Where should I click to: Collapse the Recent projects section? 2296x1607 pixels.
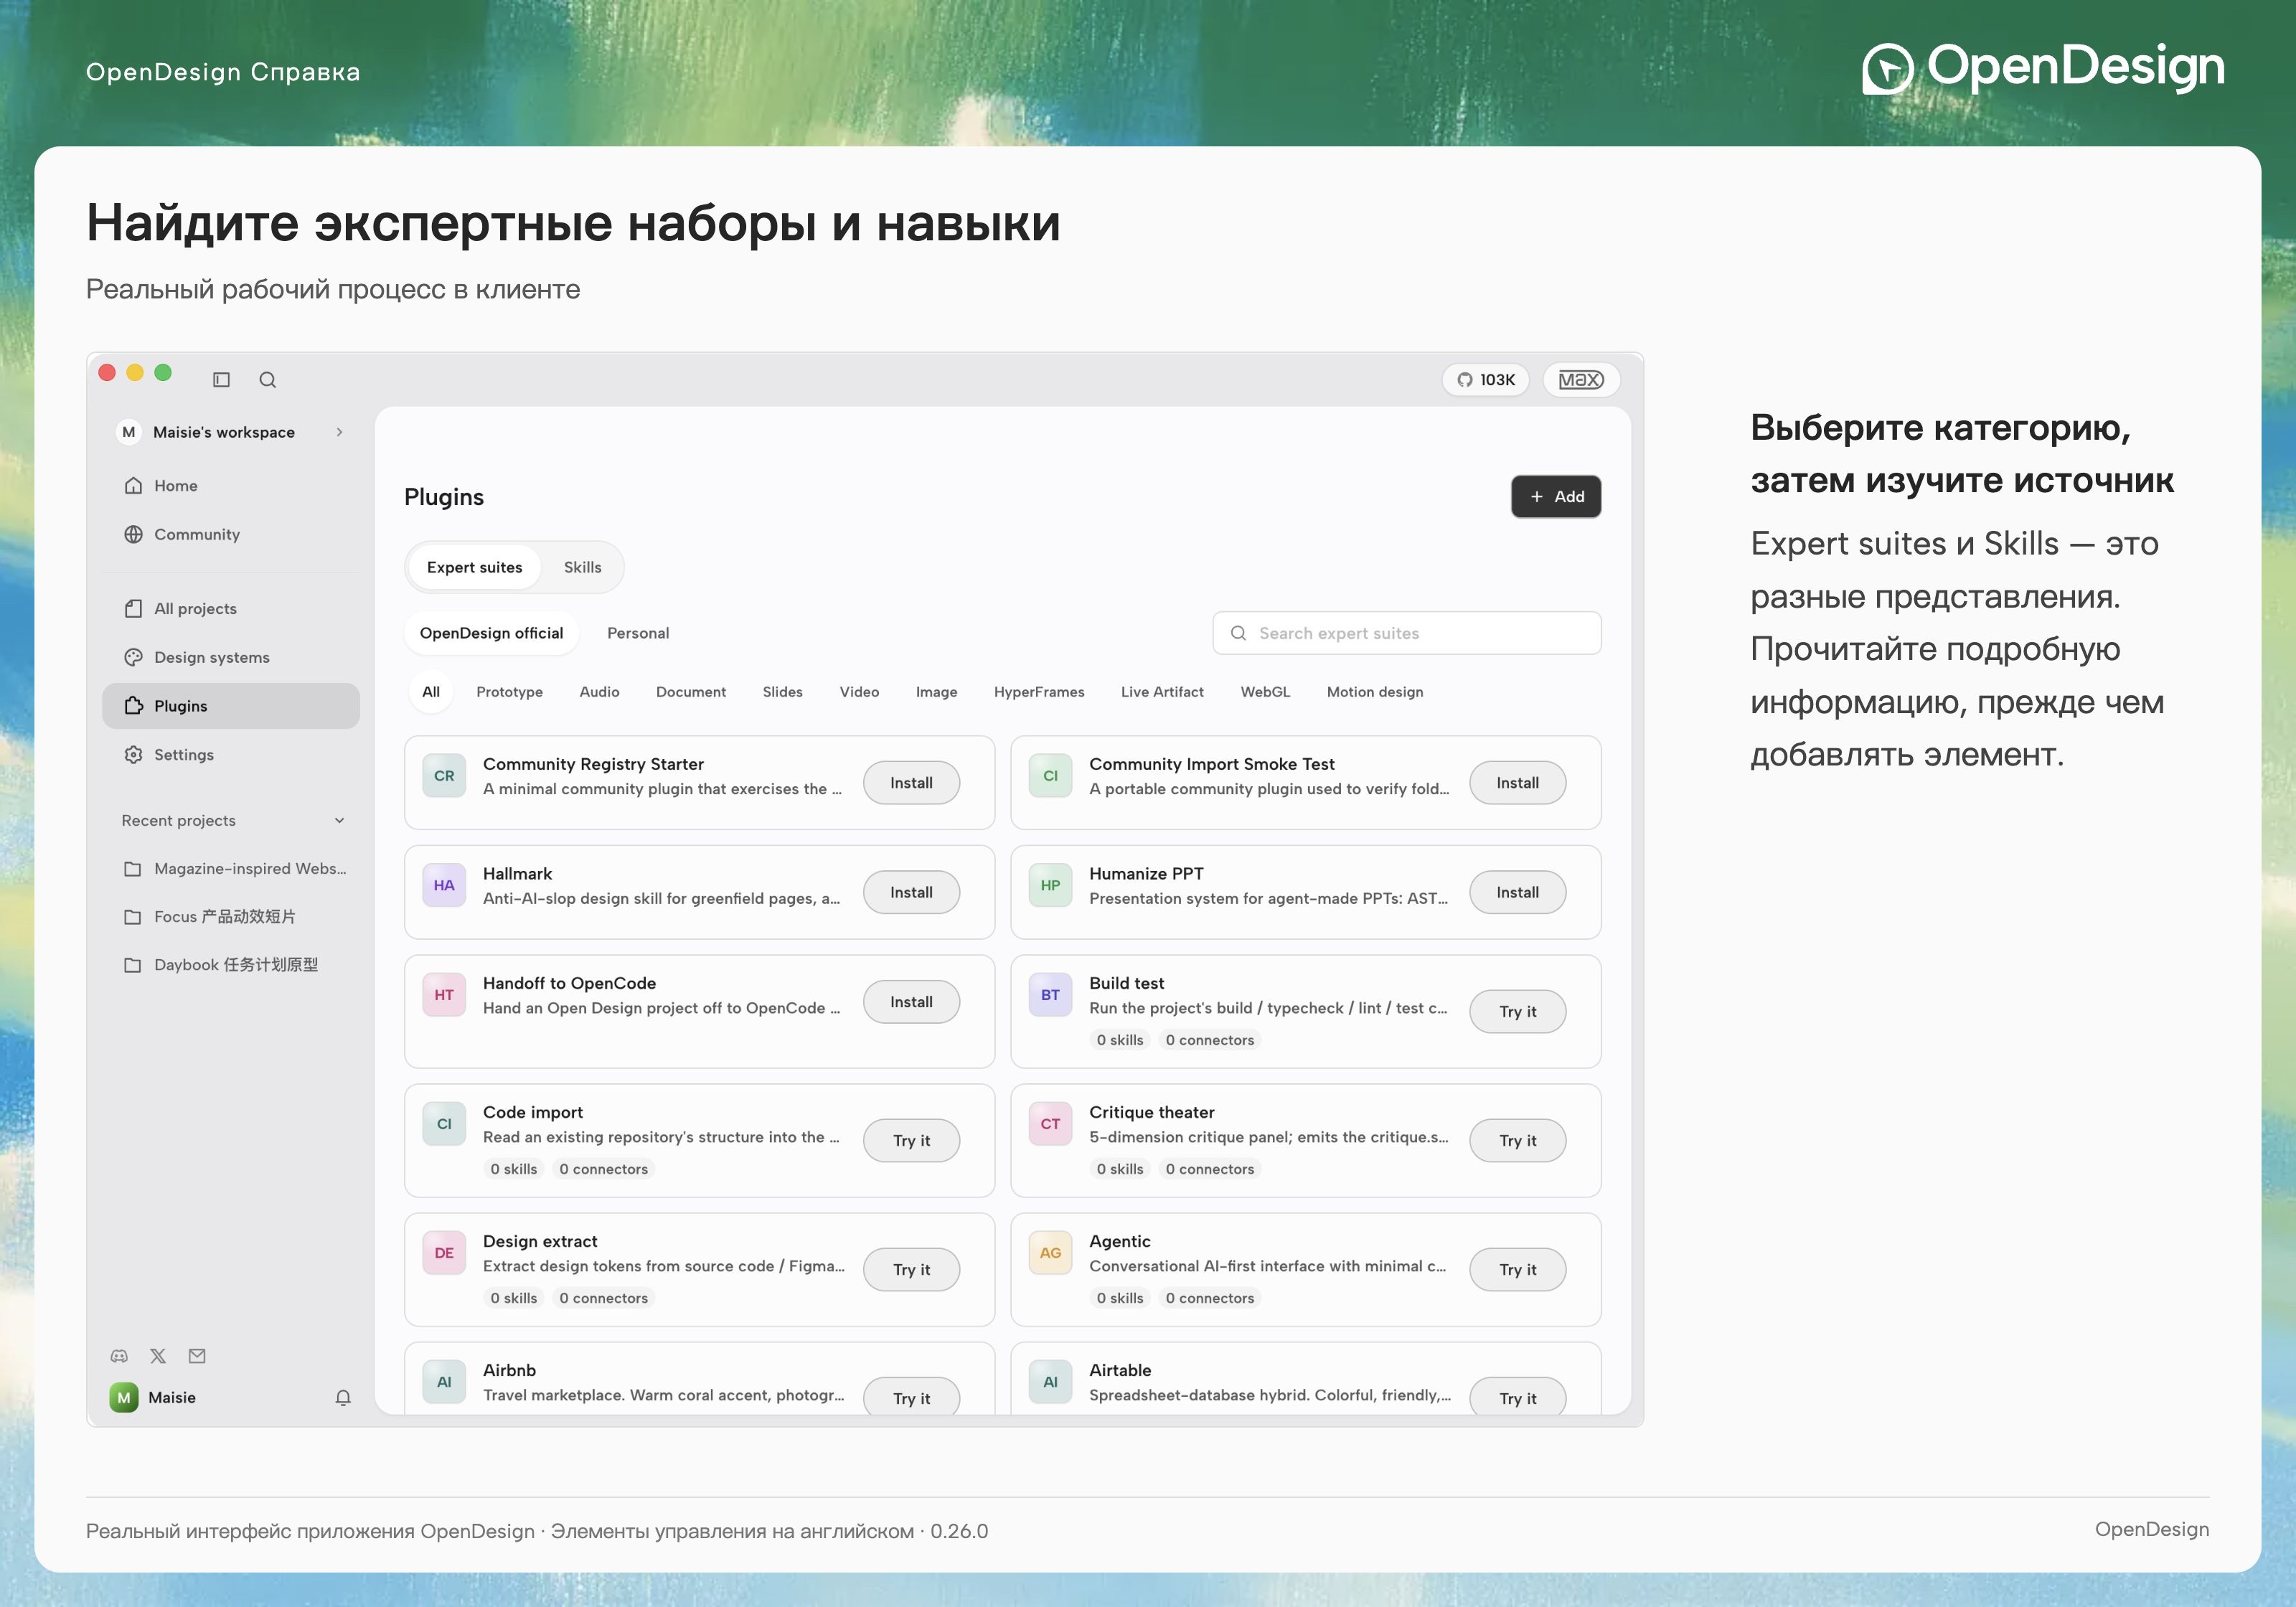340,820
